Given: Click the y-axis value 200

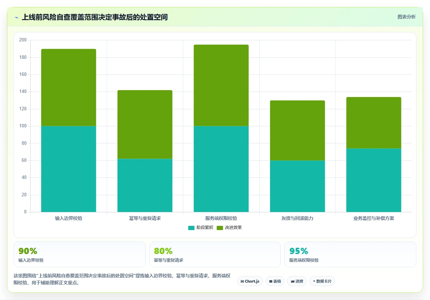Looking at the screenshot, I should 23,40.
